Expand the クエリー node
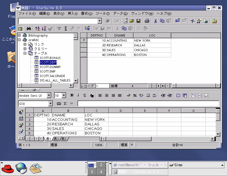This screenshot has height=176, width=227. click(x=25, y=49)
